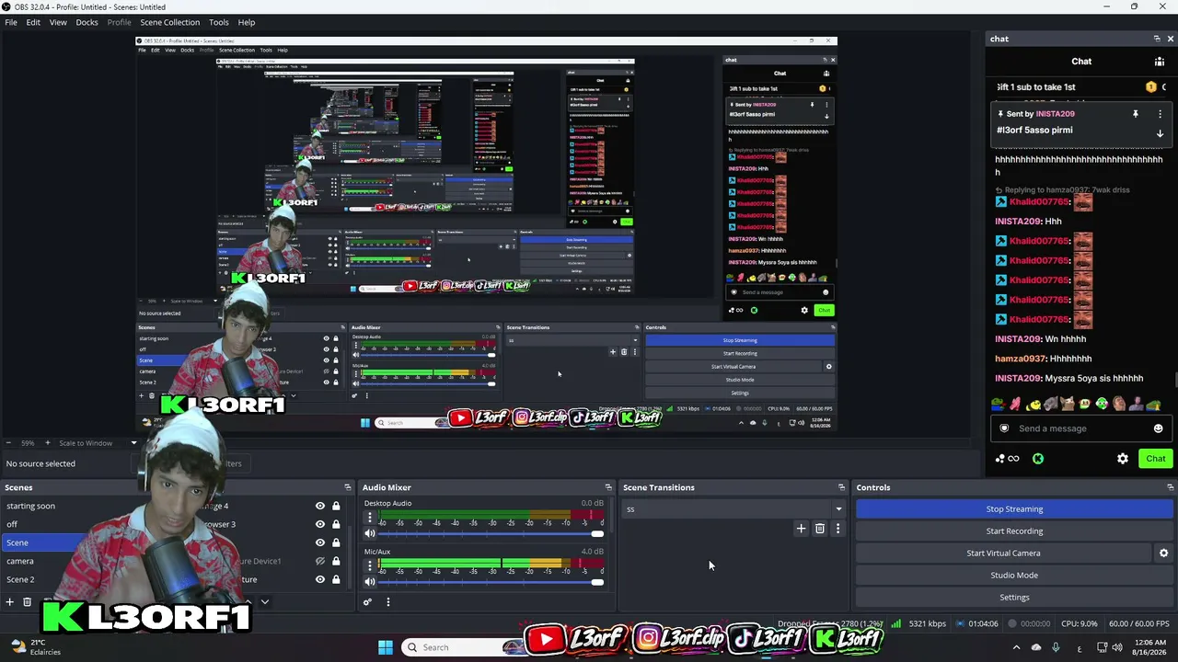Screen dimensions: 1178x662
Task: Open chat settings gear icon
Action: tap(1123, 459)
